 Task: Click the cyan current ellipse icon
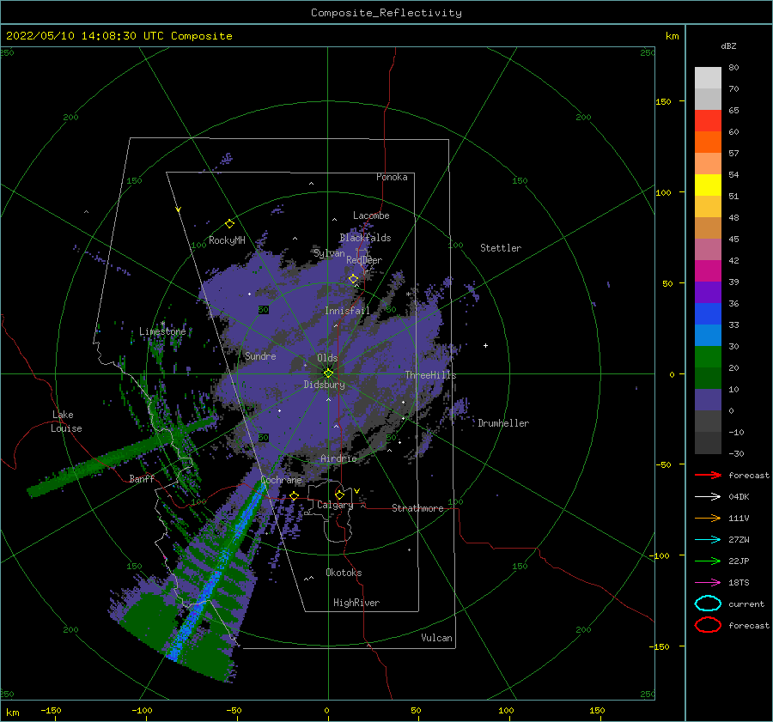point(708,604)
